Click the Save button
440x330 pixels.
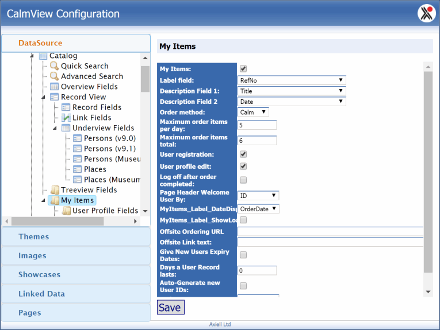click(x=170, y=308)
